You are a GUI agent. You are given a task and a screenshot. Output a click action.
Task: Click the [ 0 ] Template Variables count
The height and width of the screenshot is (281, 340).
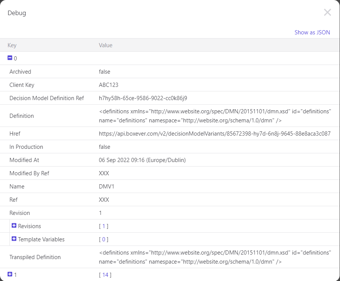(x=104, y=239)
